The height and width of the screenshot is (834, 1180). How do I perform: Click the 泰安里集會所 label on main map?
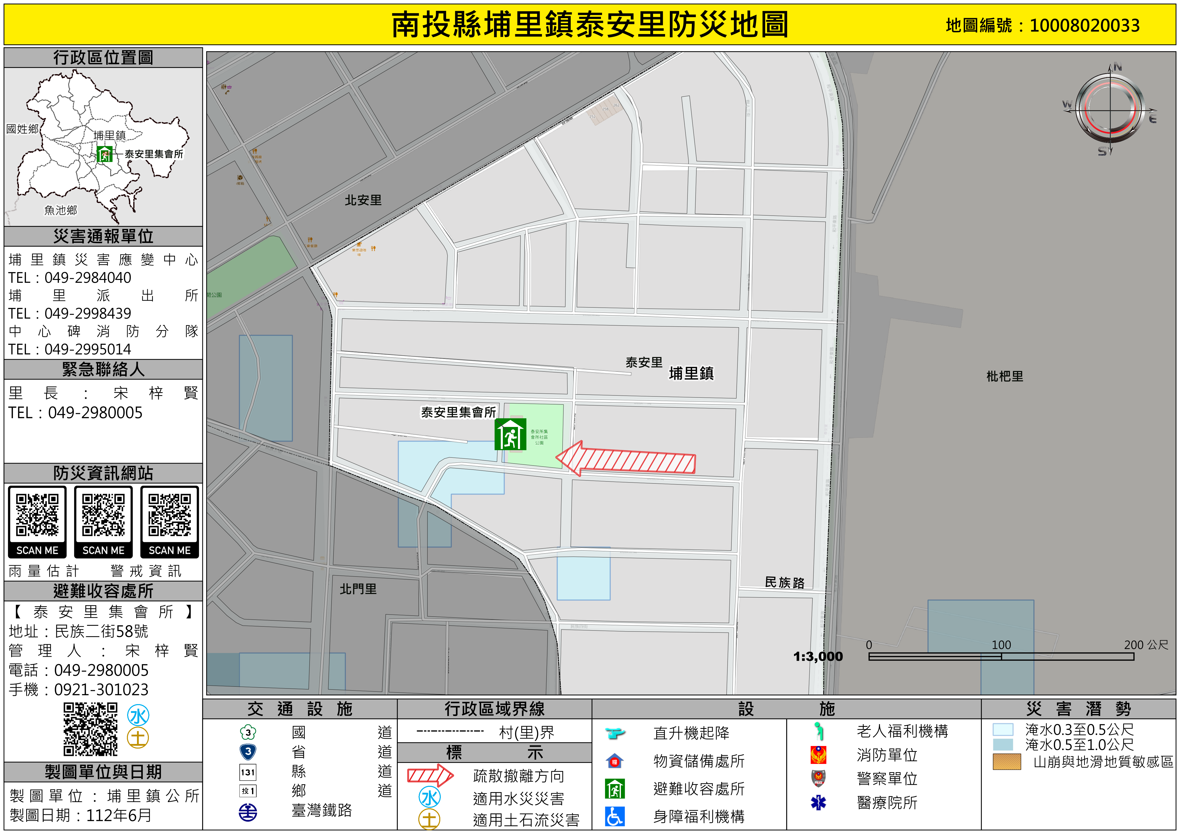458,412
